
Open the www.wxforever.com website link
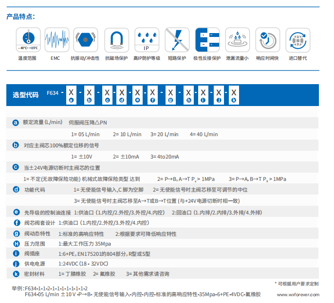point(298,295)
